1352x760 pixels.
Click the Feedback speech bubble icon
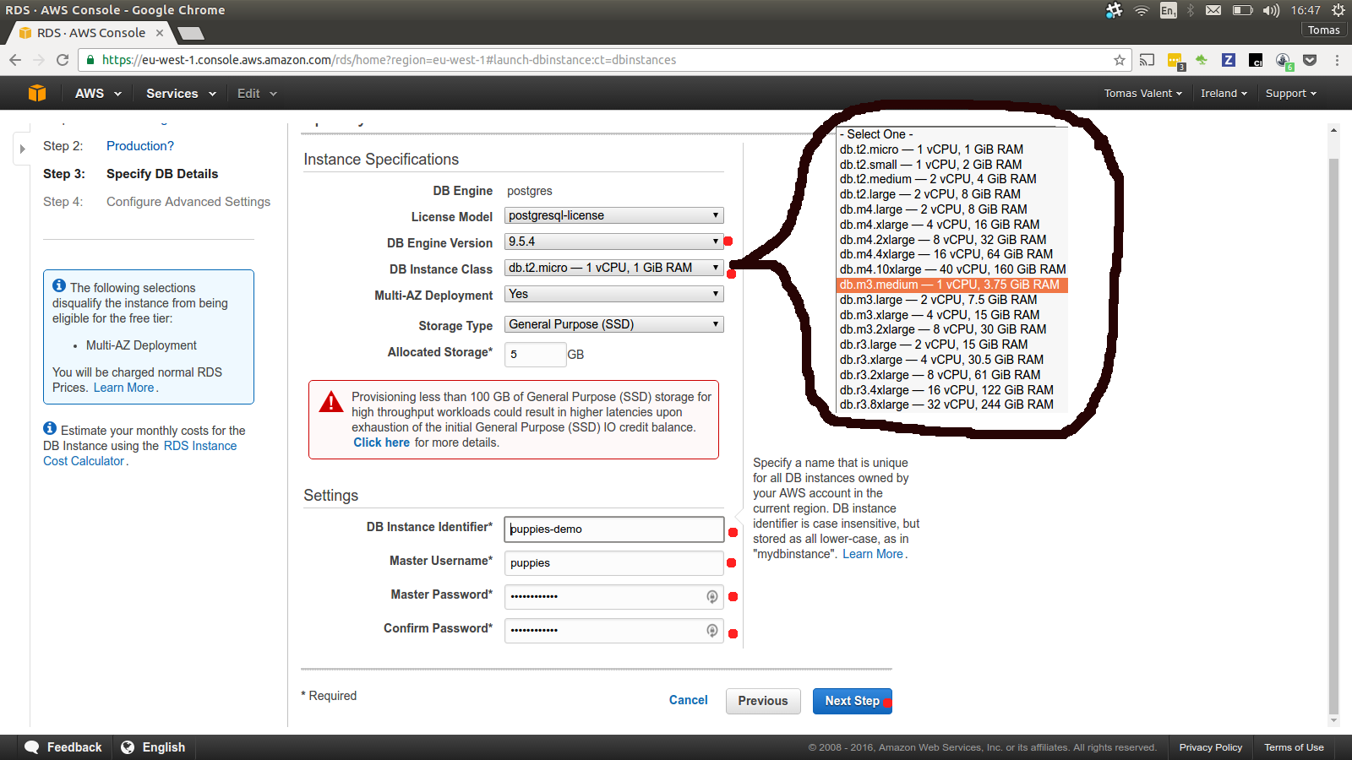(x=32, y=747)
